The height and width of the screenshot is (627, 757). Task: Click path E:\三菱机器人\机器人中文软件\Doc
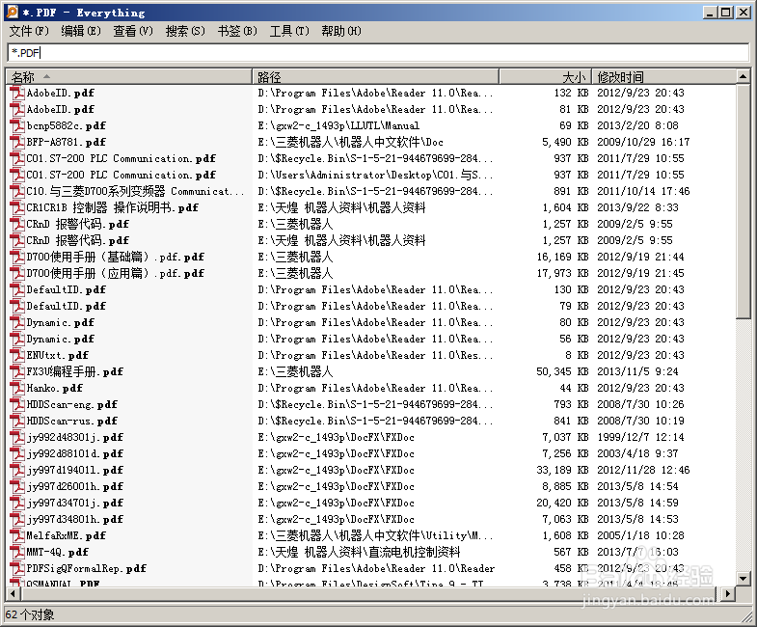pyautogui.click(x=350, y=142)
